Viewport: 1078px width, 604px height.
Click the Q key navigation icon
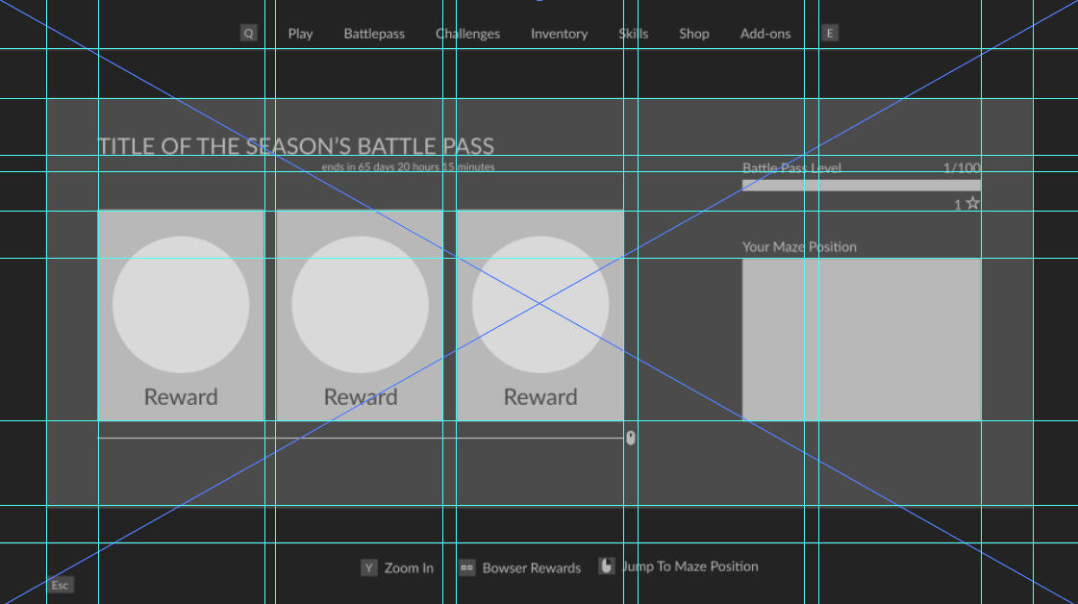[248, 32]
